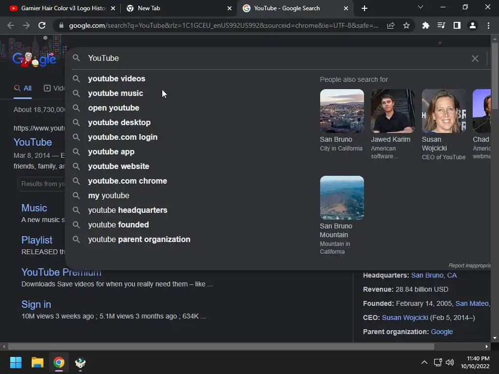Open the Chrome three-dot menu

point(488,25)
